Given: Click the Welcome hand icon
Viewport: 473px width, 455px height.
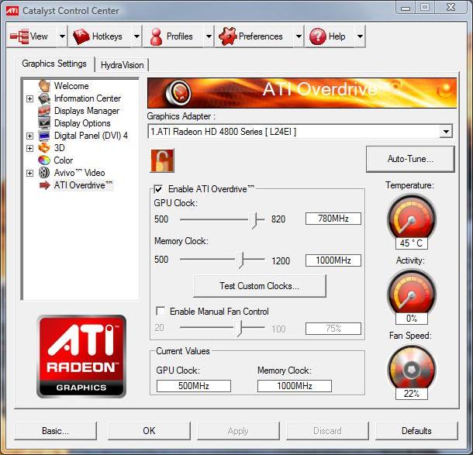Looking at the screenshot, I should tap(44, 86).
